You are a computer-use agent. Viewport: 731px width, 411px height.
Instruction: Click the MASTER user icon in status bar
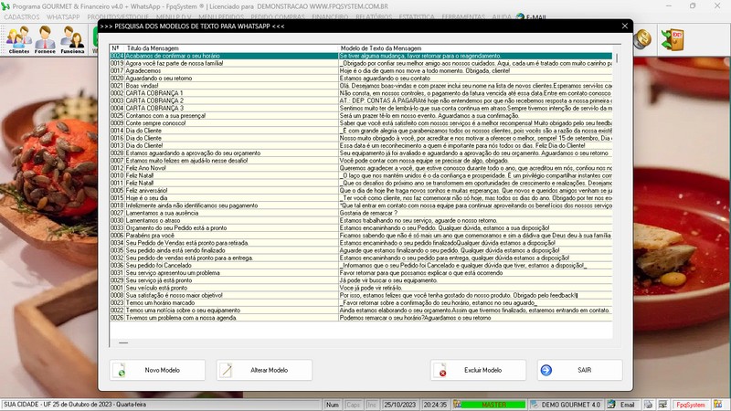458,405
